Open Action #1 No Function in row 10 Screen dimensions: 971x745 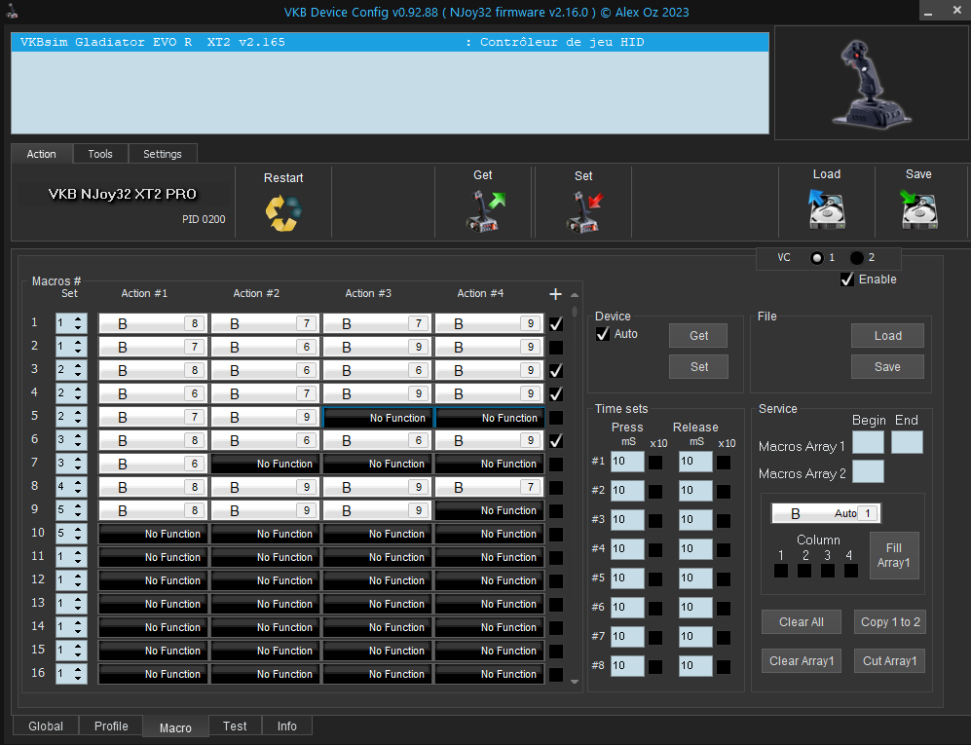pos(152,534)
